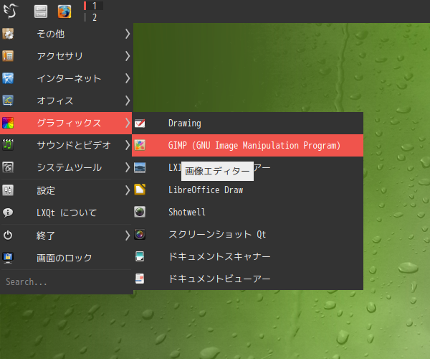Click the GIMP app icon
This screenshot has height=359, width=430.
(140, 145)
